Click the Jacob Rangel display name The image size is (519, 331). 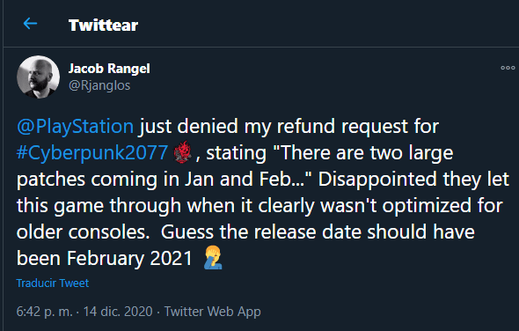pyautogui.click(x=109, y=69)
